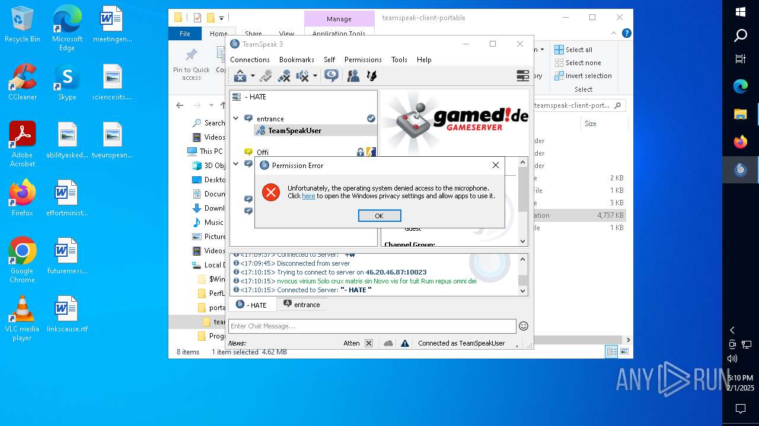Click the Enter Chat Message input field
This screenshot has height=426, width=759.
pos(372,326)
